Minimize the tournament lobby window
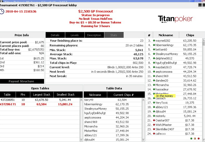Image resolution: width=205 pixels, height=142 pixels. click(x=200, y=5)
